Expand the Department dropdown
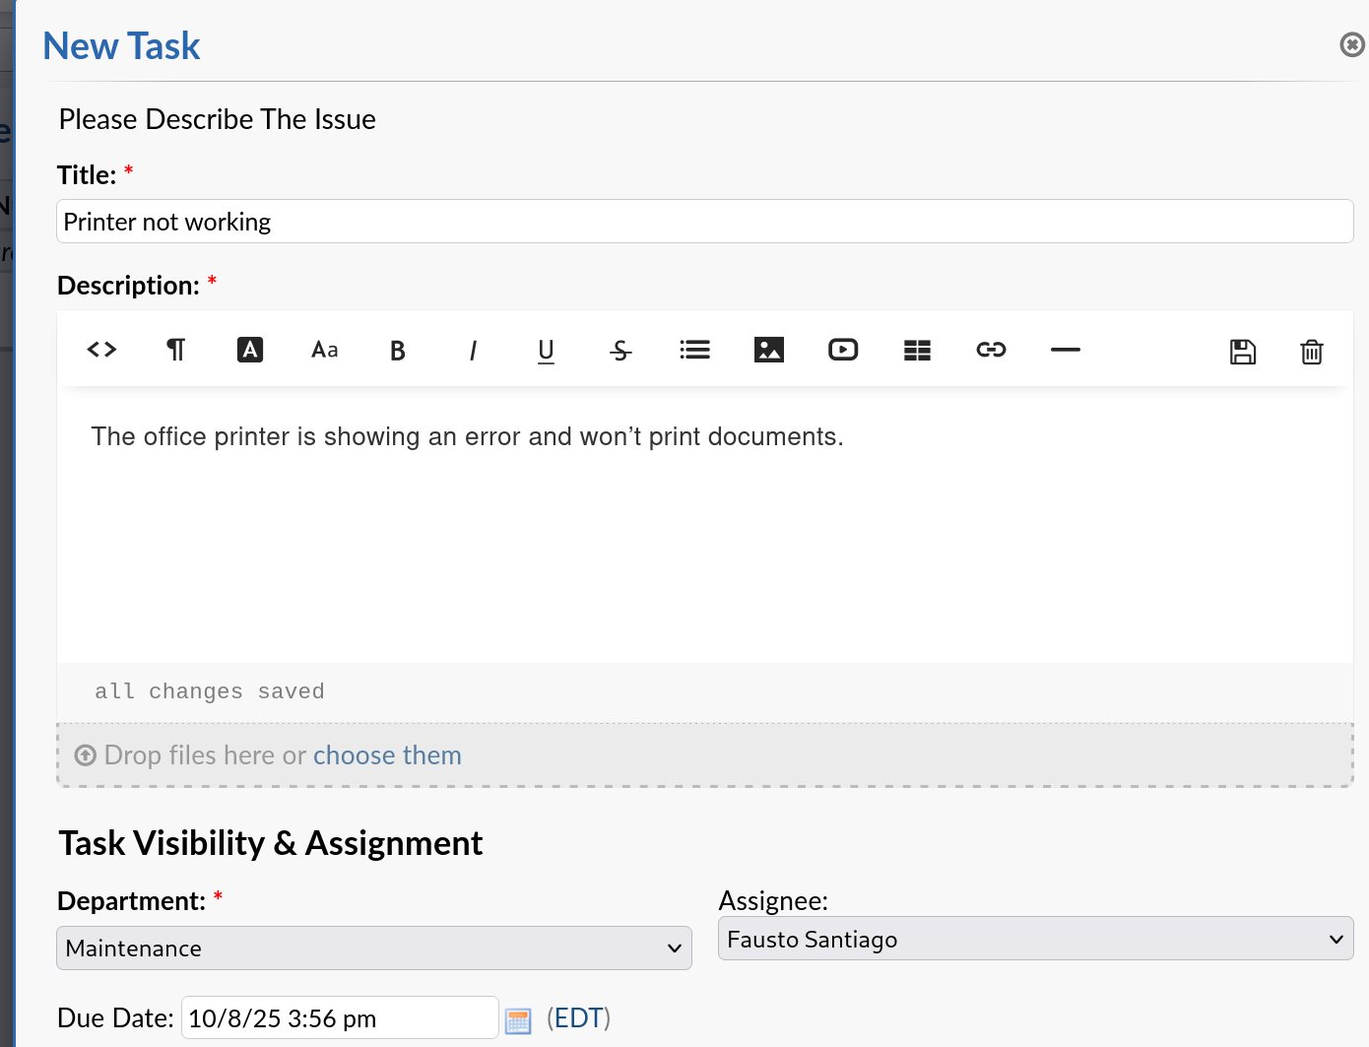The height and width of the screenshot is (1047, 1369). point(374,949)
